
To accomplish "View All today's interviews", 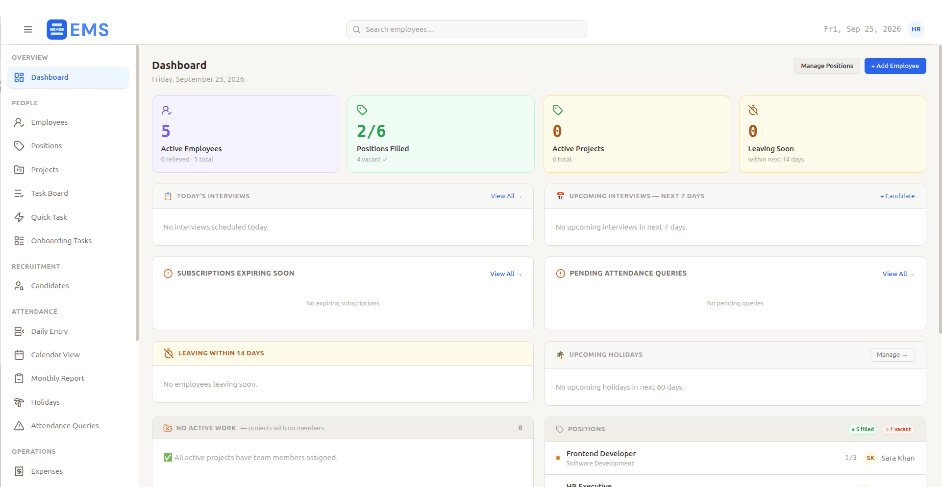I will (506, 196).
